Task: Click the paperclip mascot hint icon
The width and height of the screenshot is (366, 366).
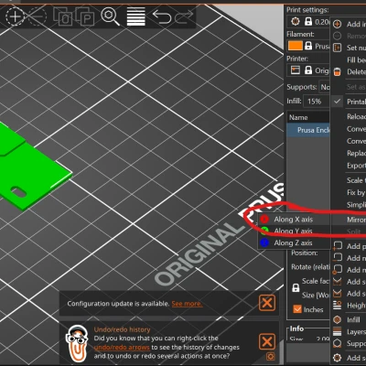Action: coord(77,343)
